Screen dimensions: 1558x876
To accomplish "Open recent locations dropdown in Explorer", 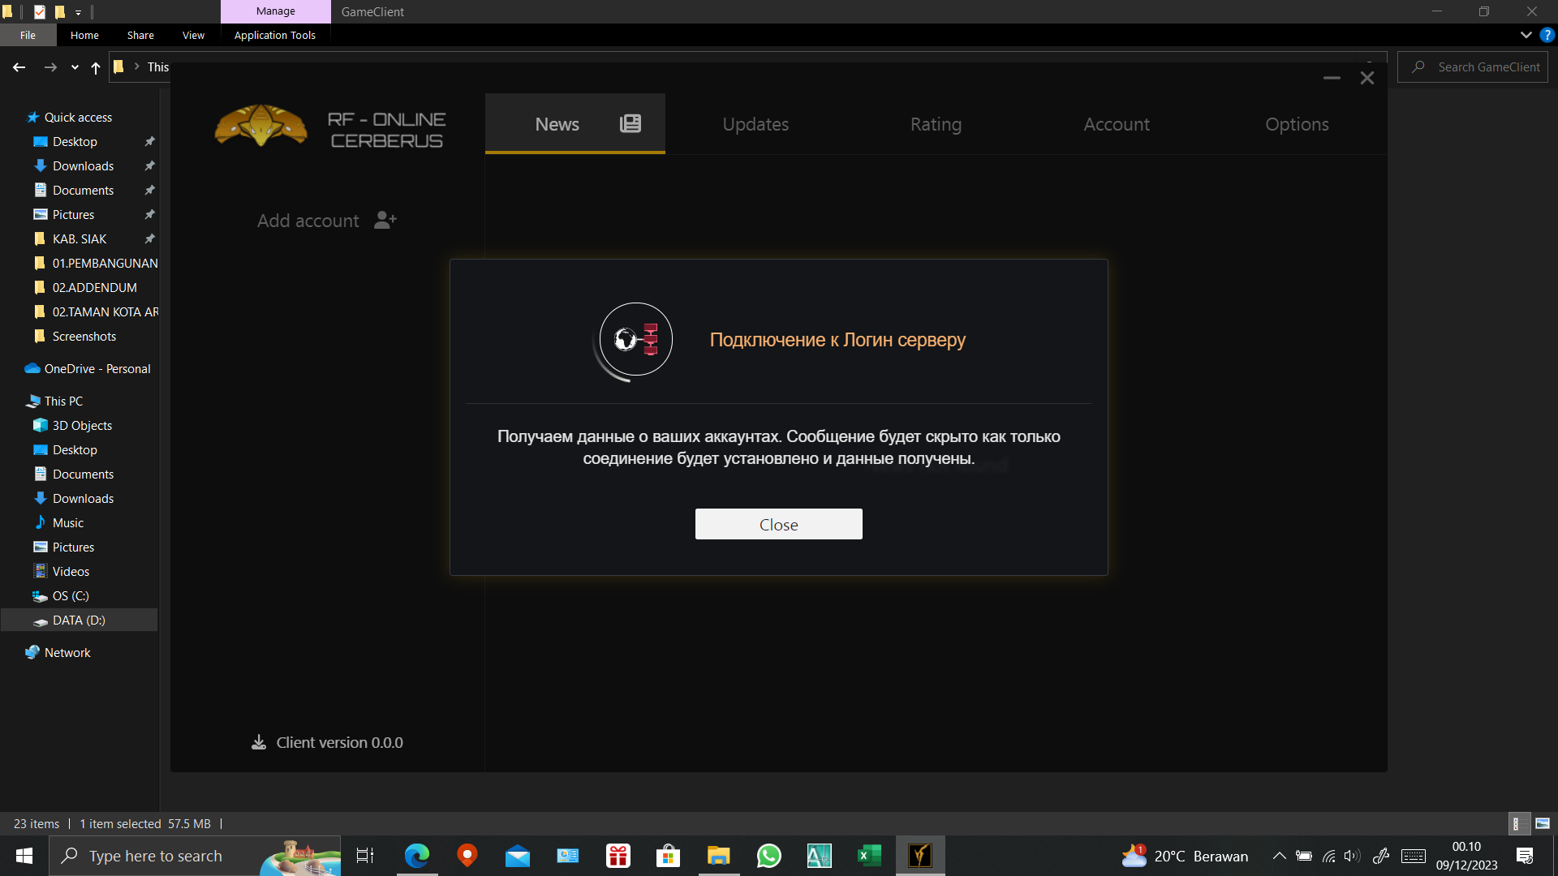I will pos(75,67).
